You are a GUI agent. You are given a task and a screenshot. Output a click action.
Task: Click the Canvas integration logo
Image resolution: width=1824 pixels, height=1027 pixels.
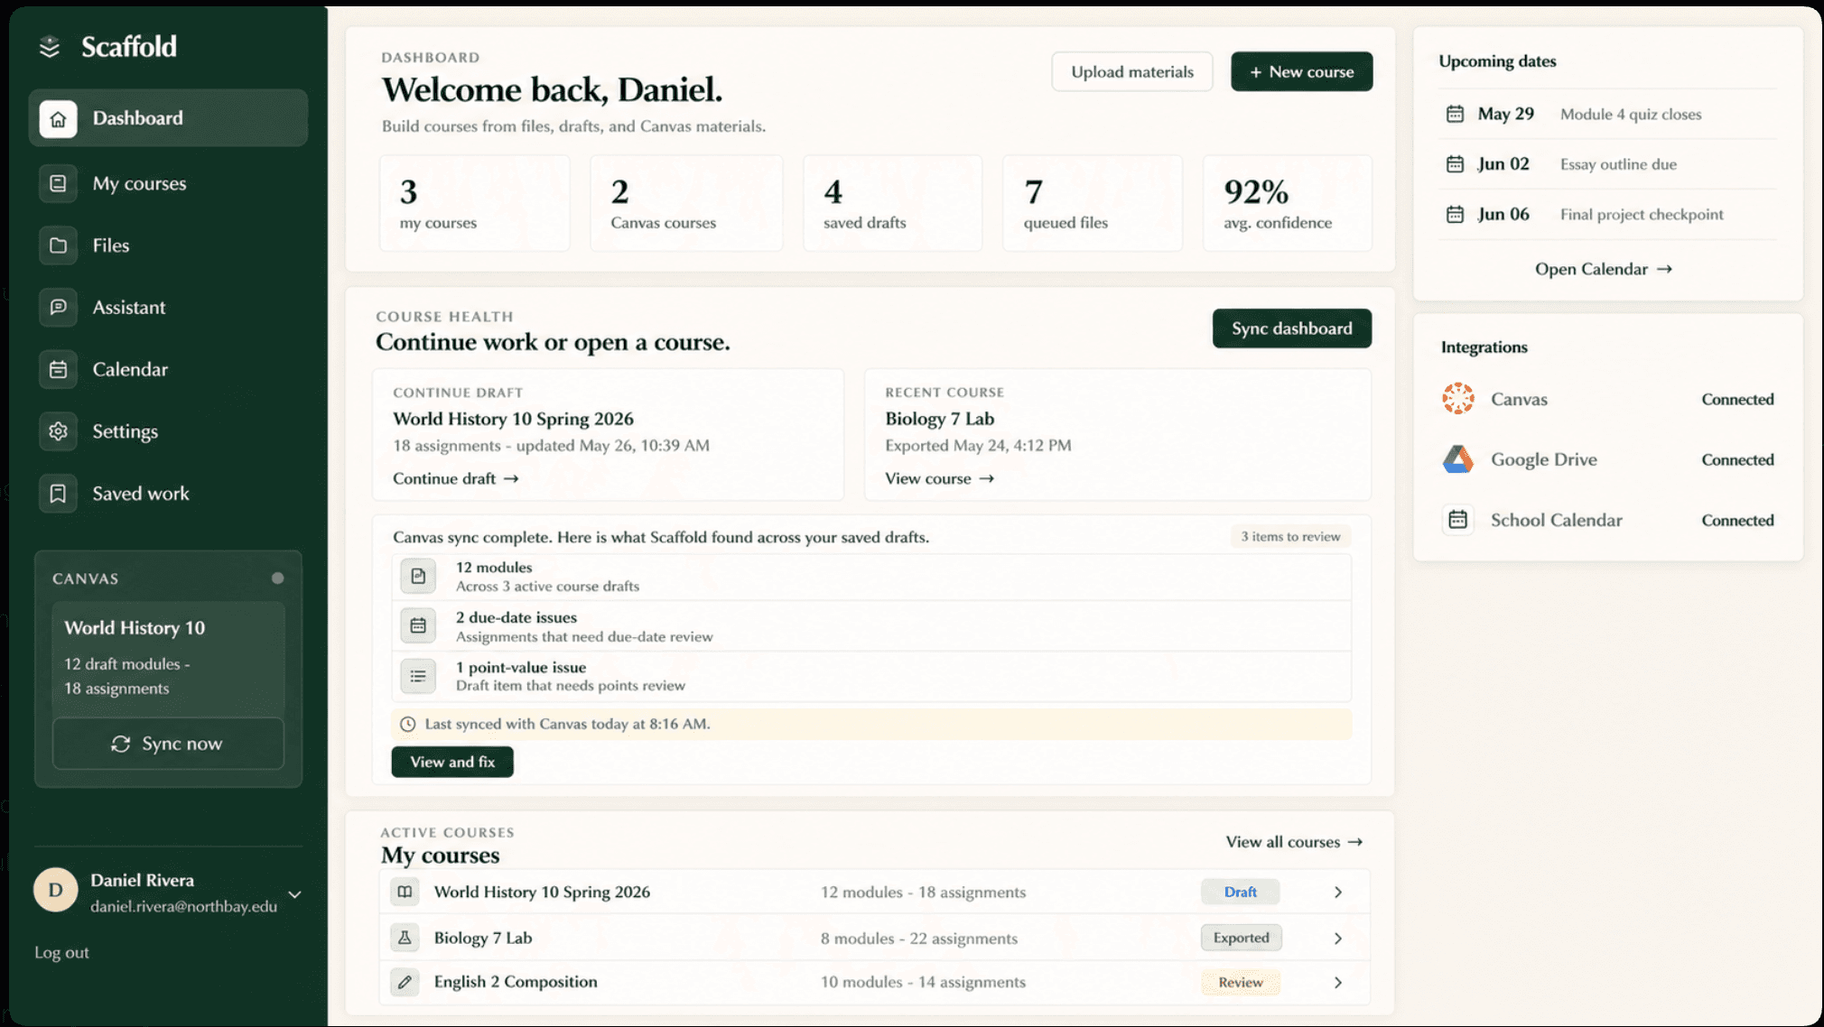click(1457, 398)
